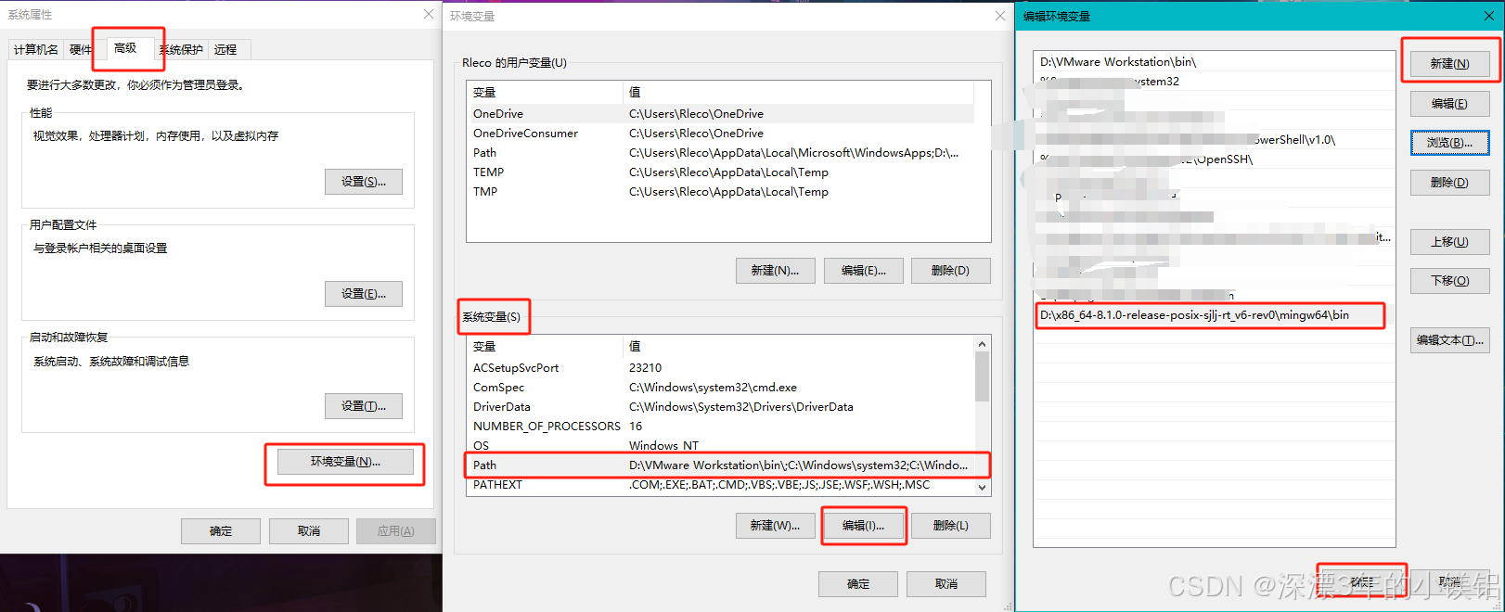Click 新建(N) in 编辑环境变量 window
This screenshot has height=612, width=1505.
click(x=1449, y=64)
